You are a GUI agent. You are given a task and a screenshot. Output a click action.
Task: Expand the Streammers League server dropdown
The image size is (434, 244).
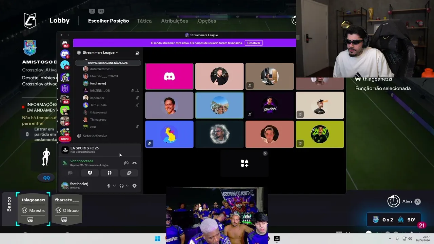pyautogui.click(x=117, y=53)
